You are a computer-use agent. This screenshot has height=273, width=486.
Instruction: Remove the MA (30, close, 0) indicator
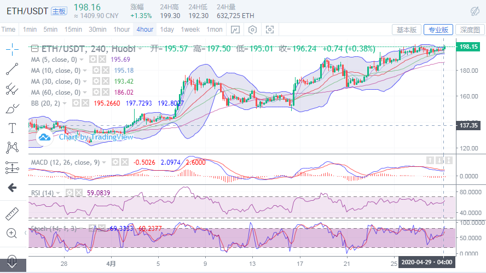click(x=106, y=81)
